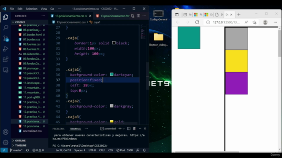Close the 13.posicionamiento.css tab
Screen dimensions: 282x158
tap(90, 16)
